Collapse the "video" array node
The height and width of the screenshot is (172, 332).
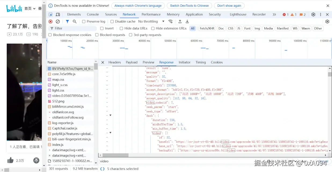(110, 133)
